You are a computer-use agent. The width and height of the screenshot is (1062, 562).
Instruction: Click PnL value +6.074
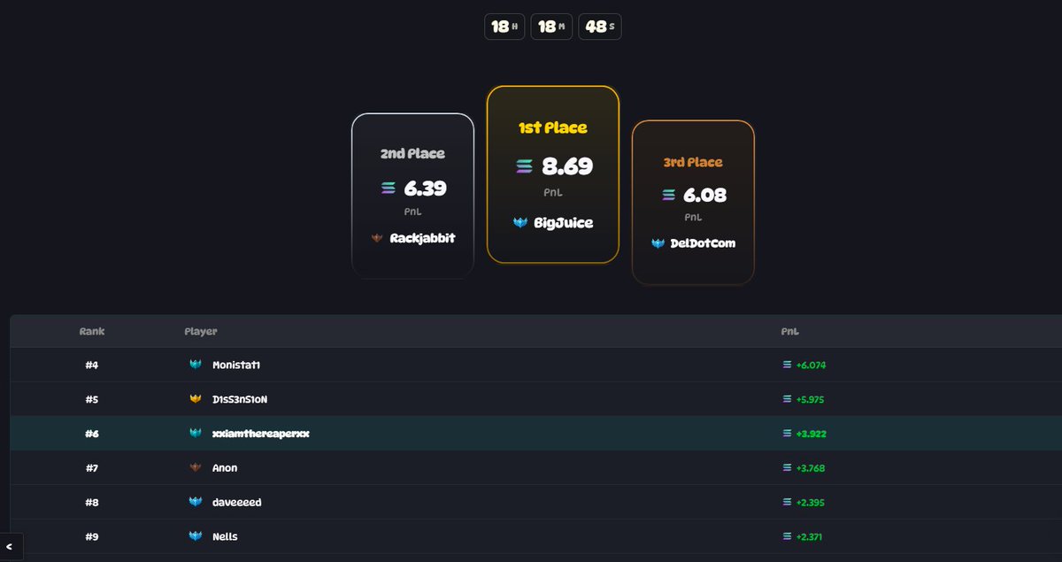(811, 365)
